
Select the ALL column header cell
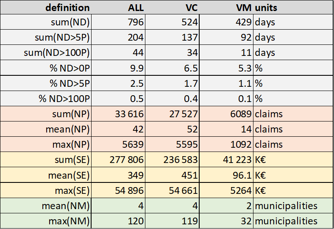(x=136, y=8)
